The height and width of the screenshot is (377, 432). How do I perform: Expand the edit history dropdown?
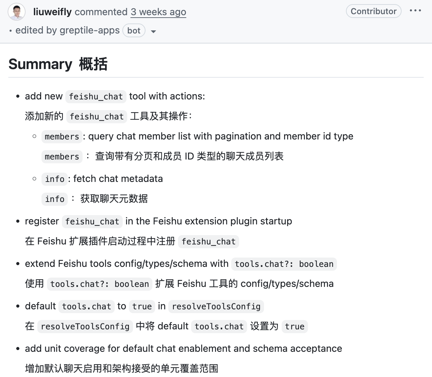tap(153, 31)
